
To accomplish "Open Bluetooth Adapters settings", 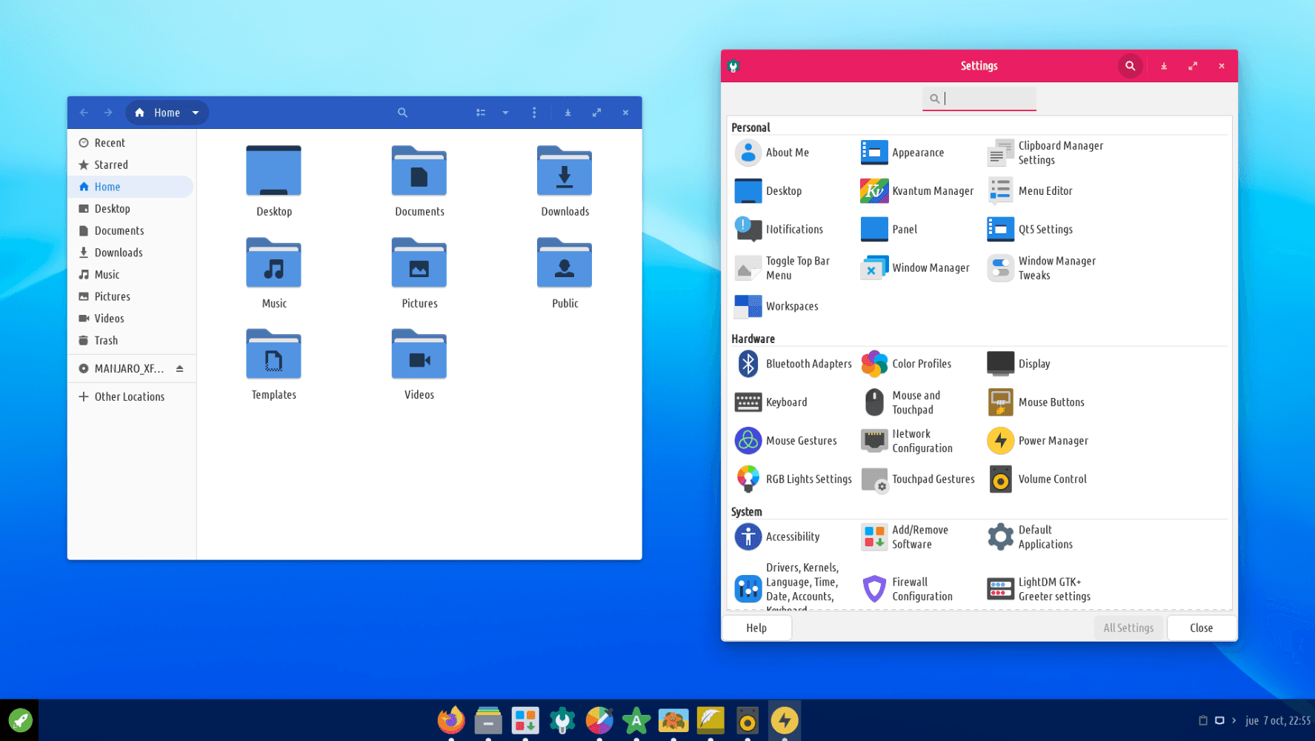I will [x=793, y=364].
